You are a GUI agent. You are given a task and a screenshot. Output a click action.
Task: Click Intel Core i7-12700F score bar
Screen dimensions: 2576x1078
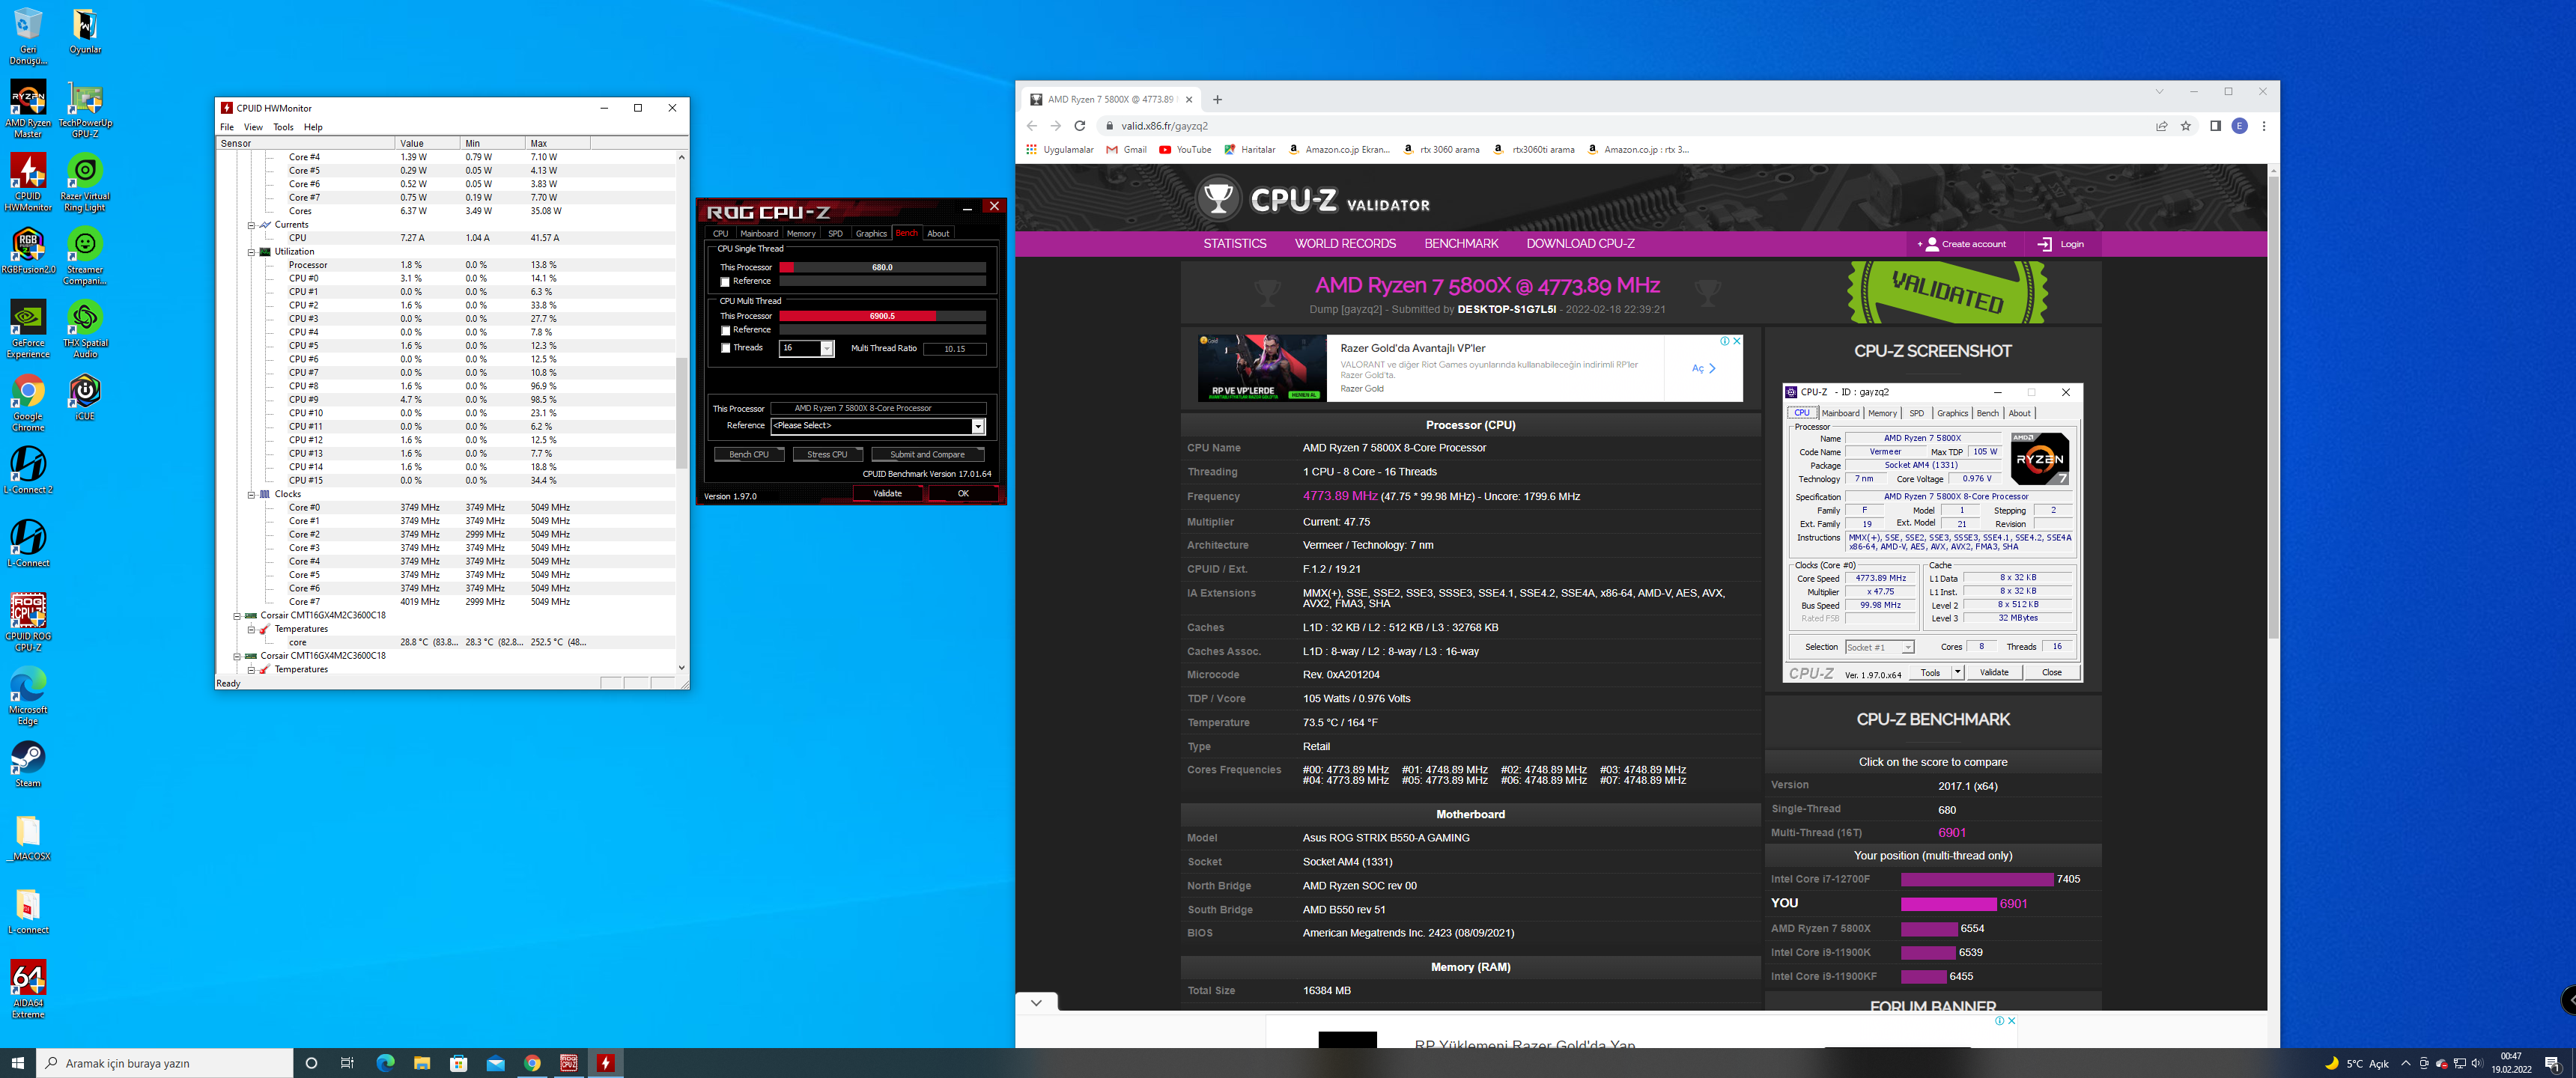(x=1976, y=879)
